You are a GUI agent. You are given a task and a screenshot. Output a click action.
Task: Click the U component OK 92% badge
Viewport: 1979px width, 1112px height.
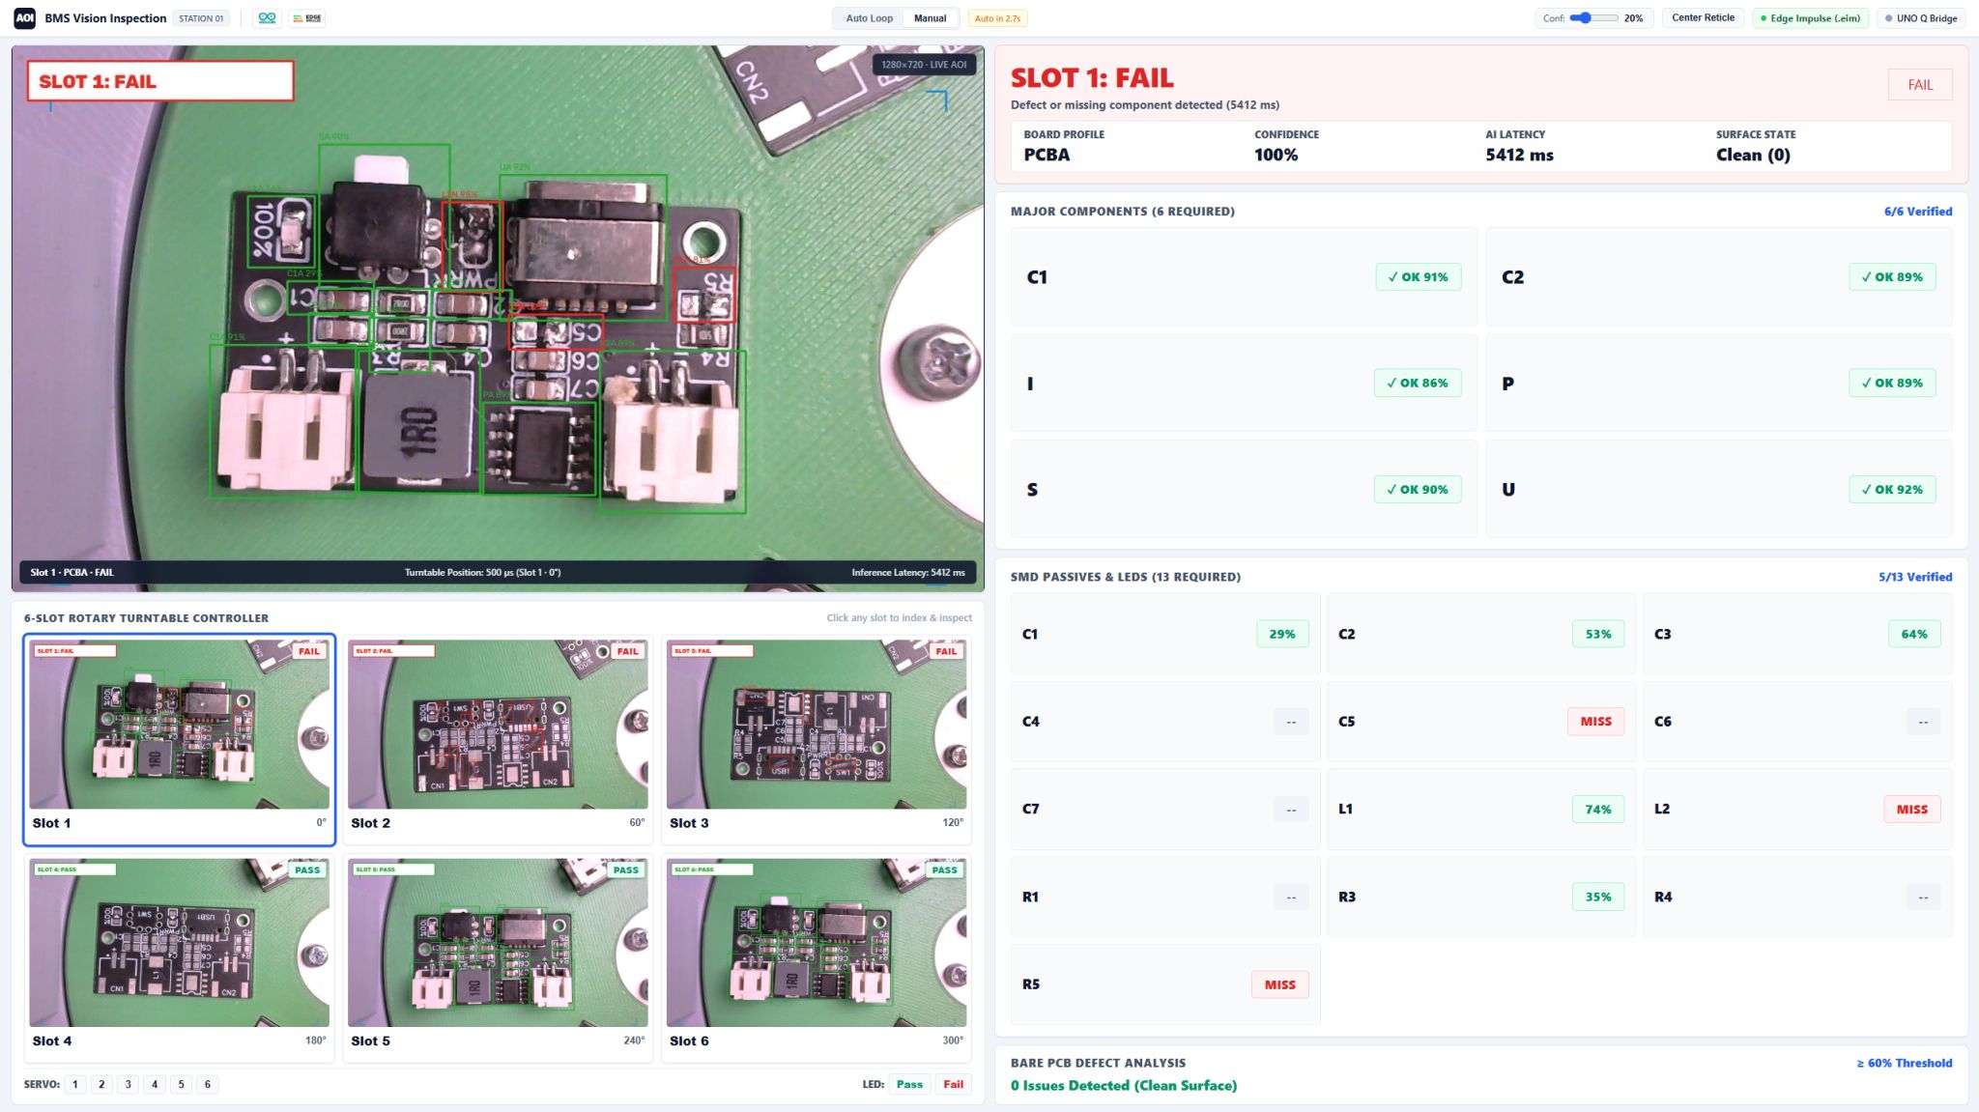[x=1892, y=490]
